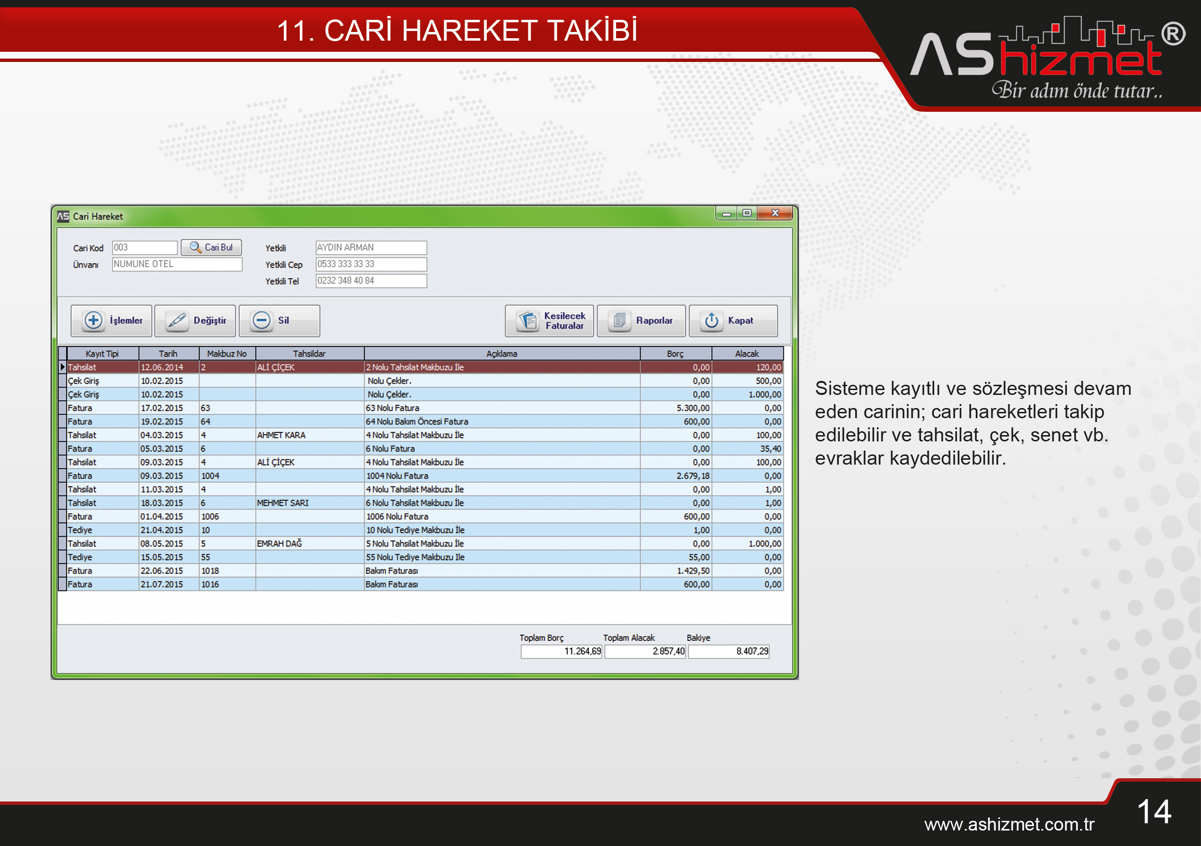Click the Makbuz No column header
Viewport: 1201px width, 846px height.
point(227,354)
